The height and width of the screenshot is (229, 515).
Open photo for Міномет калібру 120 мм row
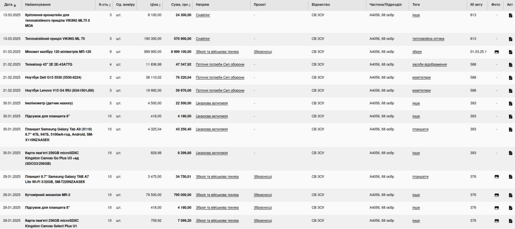tap(496, 52)
